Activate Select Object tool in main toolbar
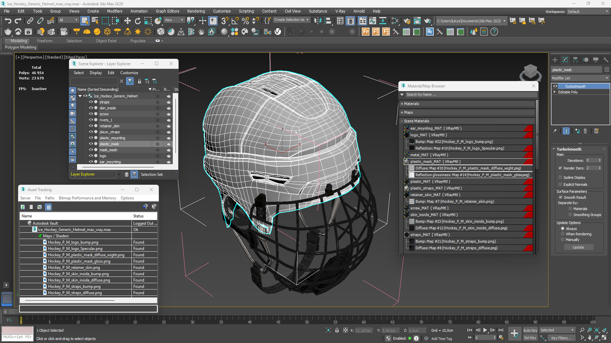Screen dimensions: 611x343 point(85,21)
